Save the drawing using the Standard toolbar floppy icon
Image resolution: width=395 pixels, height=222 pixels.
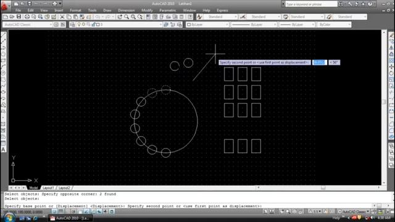click(x=19, y=17)
